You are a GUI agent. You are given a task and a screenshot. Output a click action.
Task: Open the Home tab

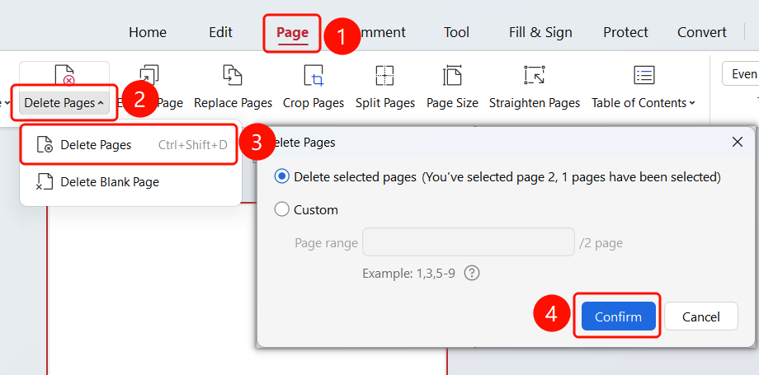148,32
